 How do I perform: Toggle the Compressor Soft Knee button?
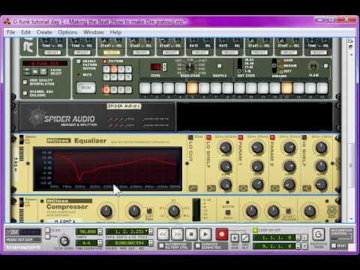[x=149, y=211]
